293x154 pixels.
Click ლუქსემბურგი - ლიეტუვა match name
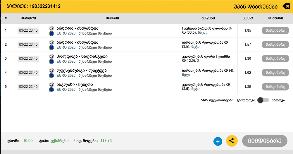pyautogui.click(x=82, y=71)
